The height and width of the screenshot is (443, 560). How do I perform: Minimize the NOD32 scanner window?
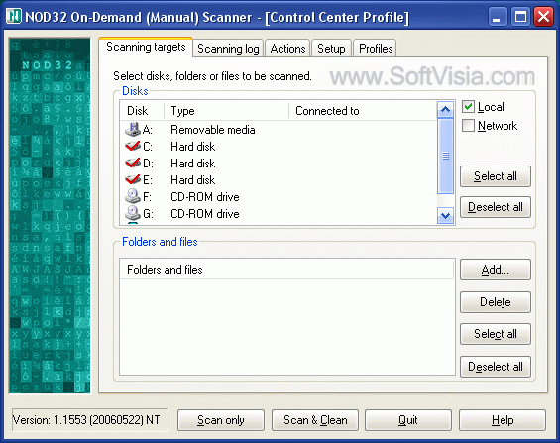pos(497,17)
